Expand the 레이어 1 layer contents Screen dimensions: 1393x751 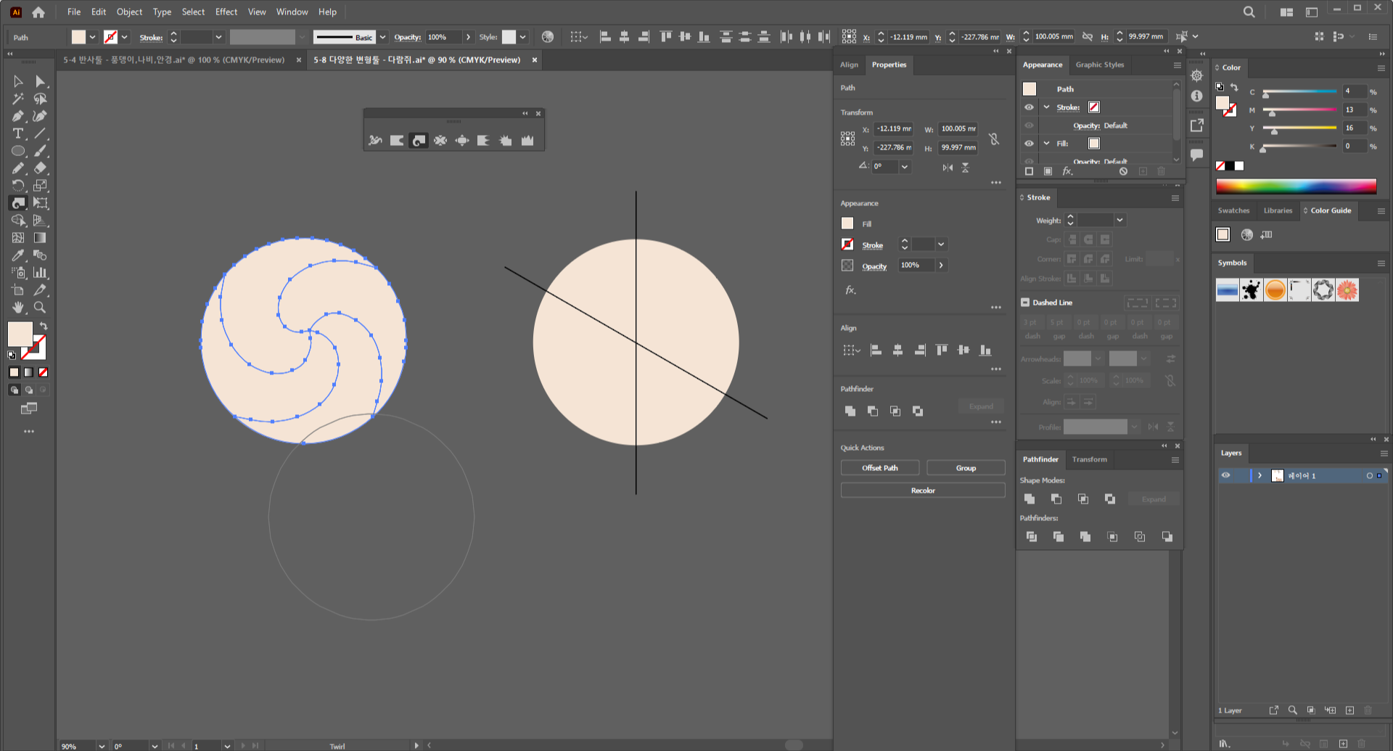[x=1260, y=476]
